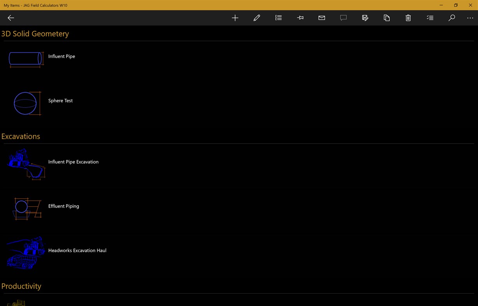Go back using the arrow icon

[10, 17]
